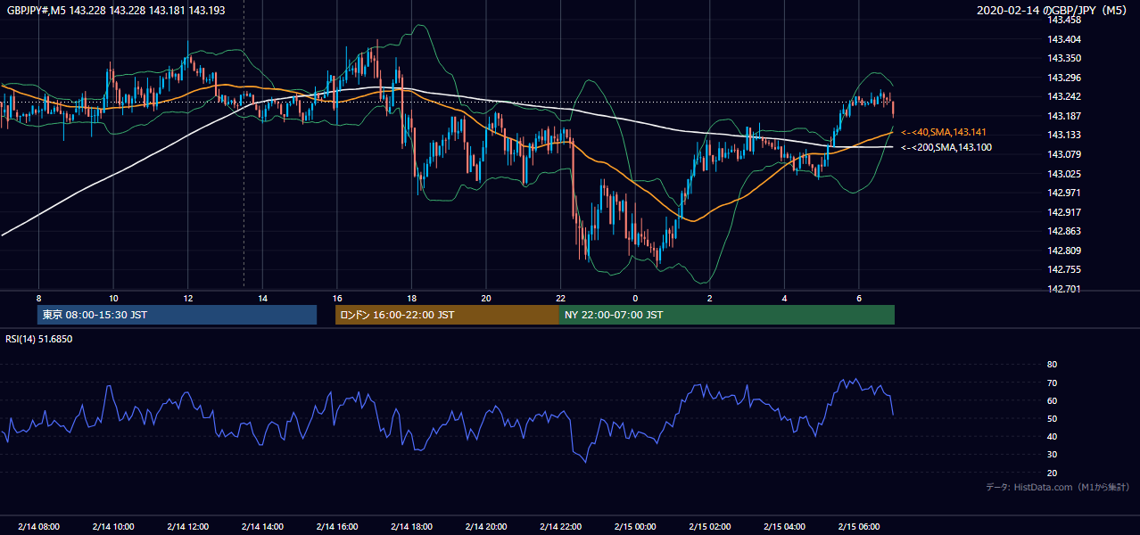The height and width of the screenshot is (535, 1140).
Task: Click the 40 SMA 143.141 label
Action: point(944,132)
